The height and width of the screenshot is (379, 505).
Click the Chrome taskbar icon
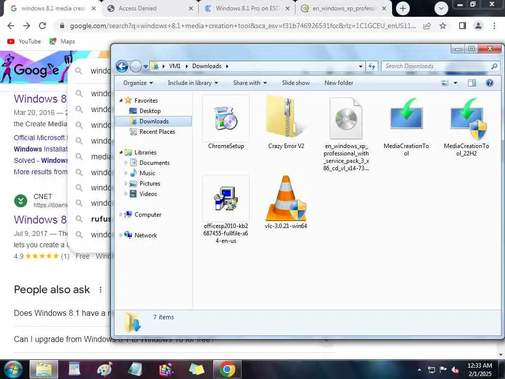point(227,369)
